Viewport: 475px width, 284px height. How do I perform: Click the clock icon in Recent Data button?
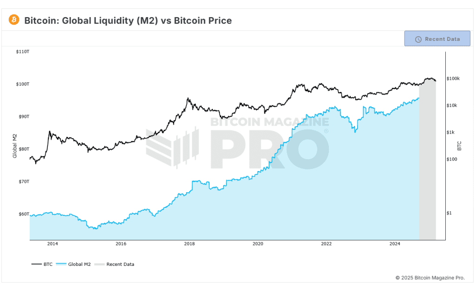click(x=418, y=39)
